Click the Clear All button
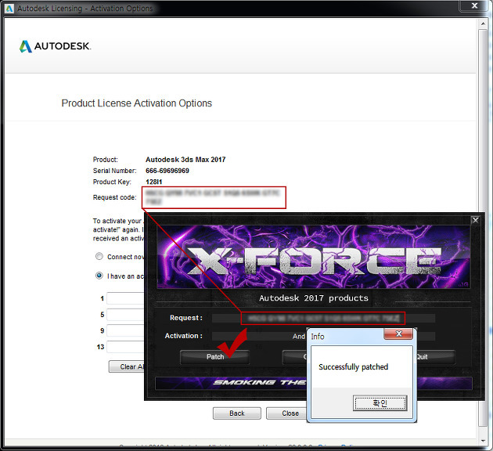Screen dimensions: 493x451 [127, 366]
